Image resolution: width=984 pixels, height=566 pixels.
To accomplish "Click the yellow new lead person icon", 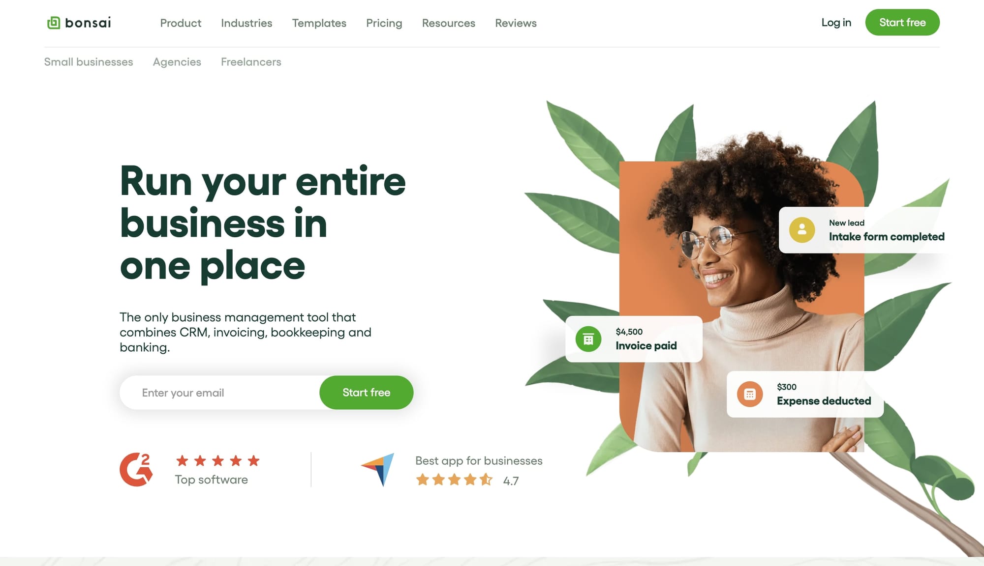I will [x=802, y=229].
